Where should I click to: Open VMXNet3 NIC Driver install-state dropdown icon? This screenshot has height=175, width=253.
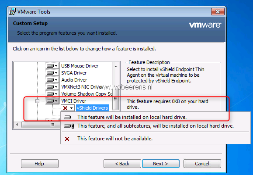pos(52,87)
